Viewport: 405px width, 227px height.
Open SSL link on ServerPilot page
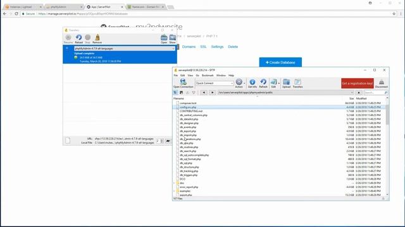(203, 47)
